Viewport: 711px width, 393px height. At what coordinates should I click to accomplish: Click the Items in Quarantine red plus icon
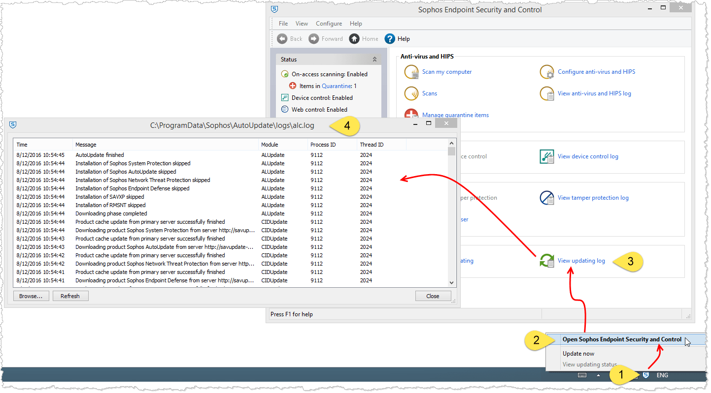point(293,86)
